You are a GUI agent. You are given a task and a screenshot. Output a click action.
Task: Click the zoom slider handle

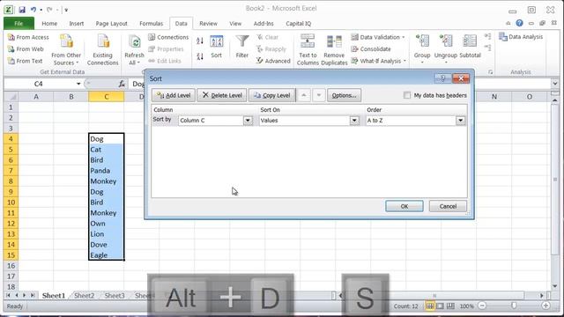[514, 306]
